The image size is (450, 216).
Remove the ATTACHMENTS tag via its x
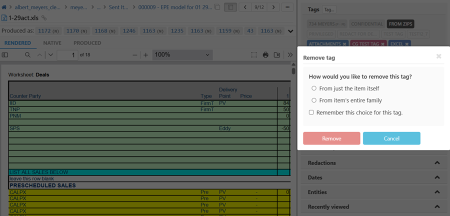tap(344, 44)
